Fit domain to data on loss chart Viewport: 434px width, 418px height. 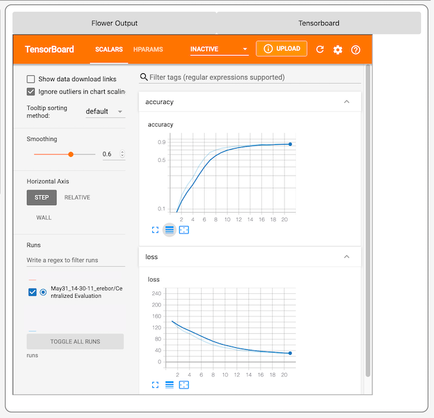click(184, 385)
